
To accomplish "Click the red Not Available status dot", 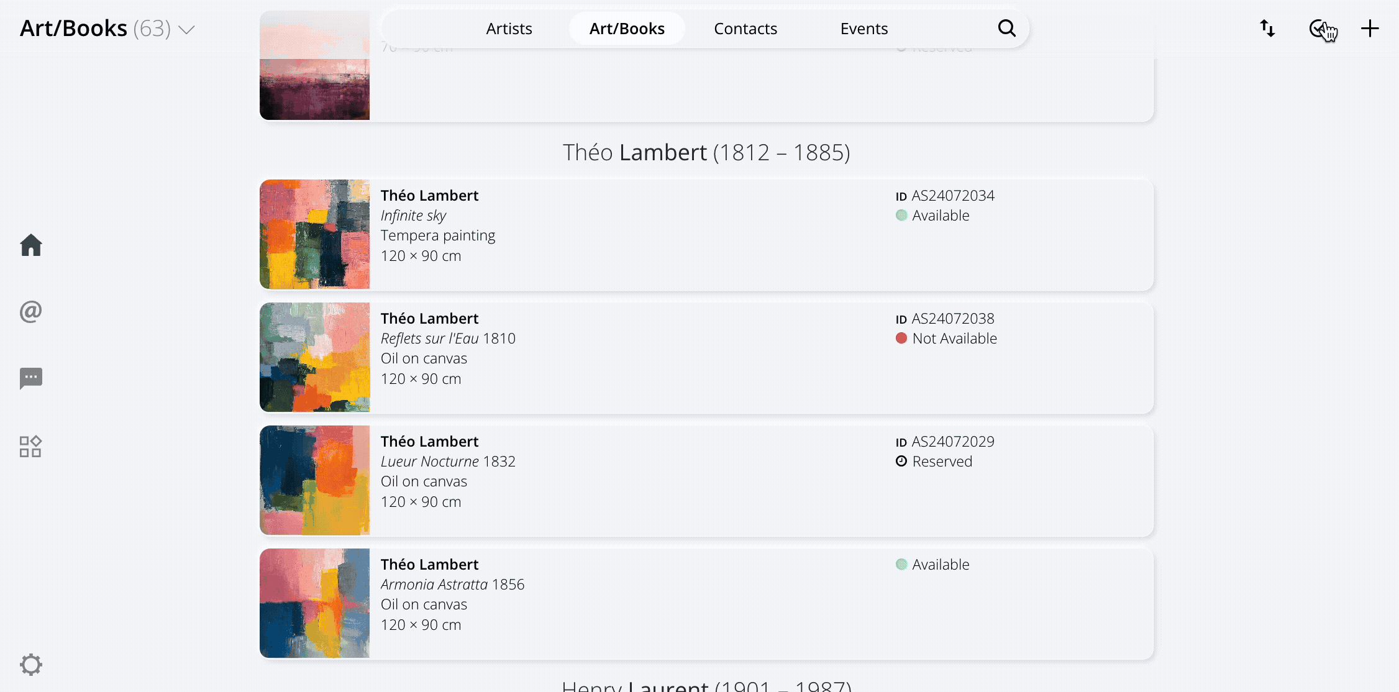I will 901,339.
